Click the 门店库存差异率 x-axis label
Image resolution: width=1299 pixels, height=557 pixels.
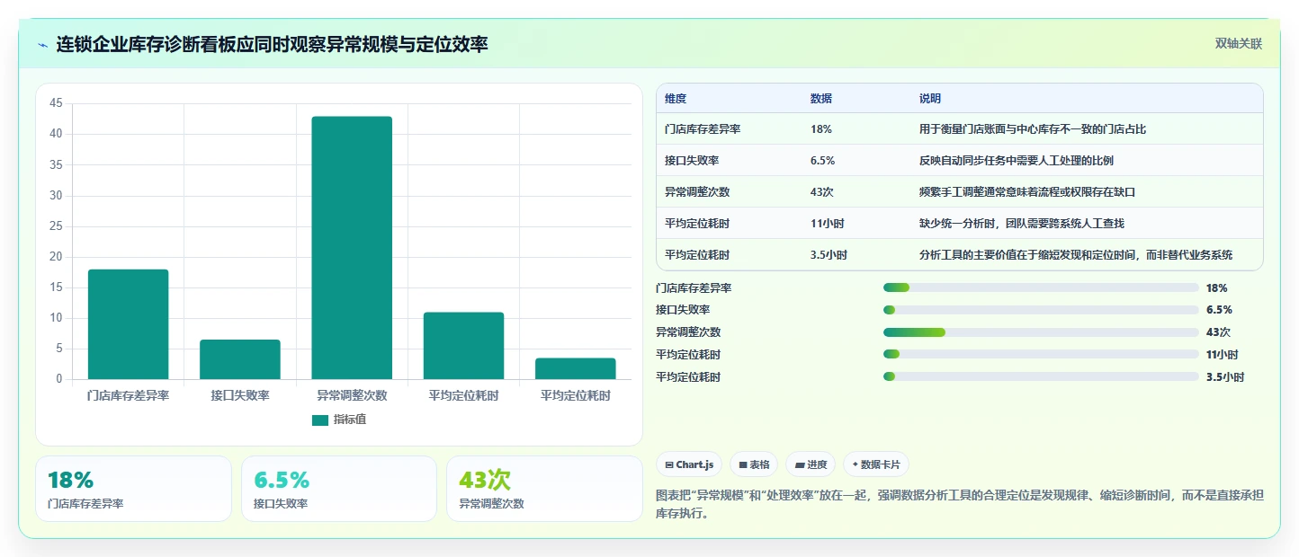[128, 395]
